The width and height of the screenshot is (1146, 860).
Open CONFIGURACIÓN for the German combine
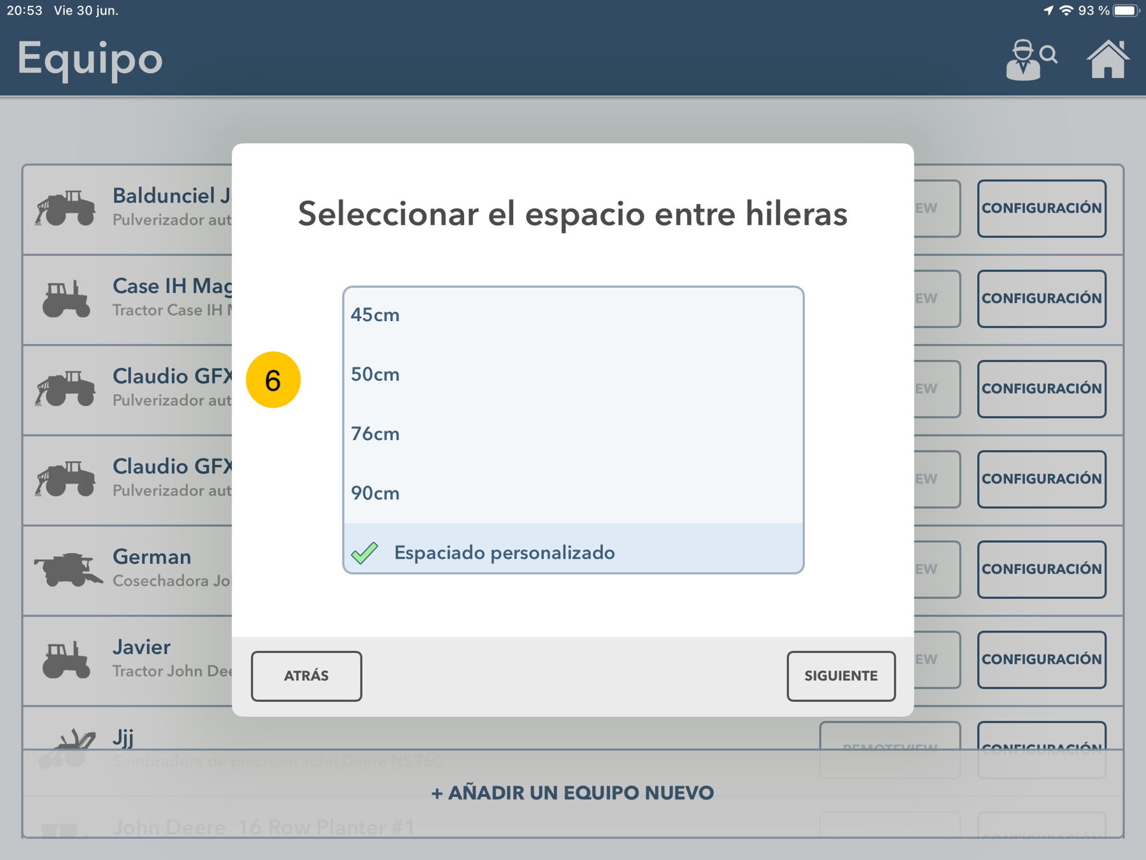[1042, 570]
